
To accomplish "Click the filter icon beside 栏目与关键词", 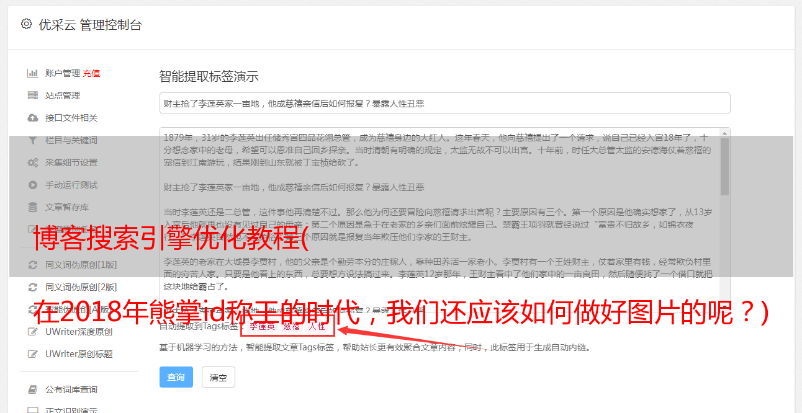I will 33,140.
